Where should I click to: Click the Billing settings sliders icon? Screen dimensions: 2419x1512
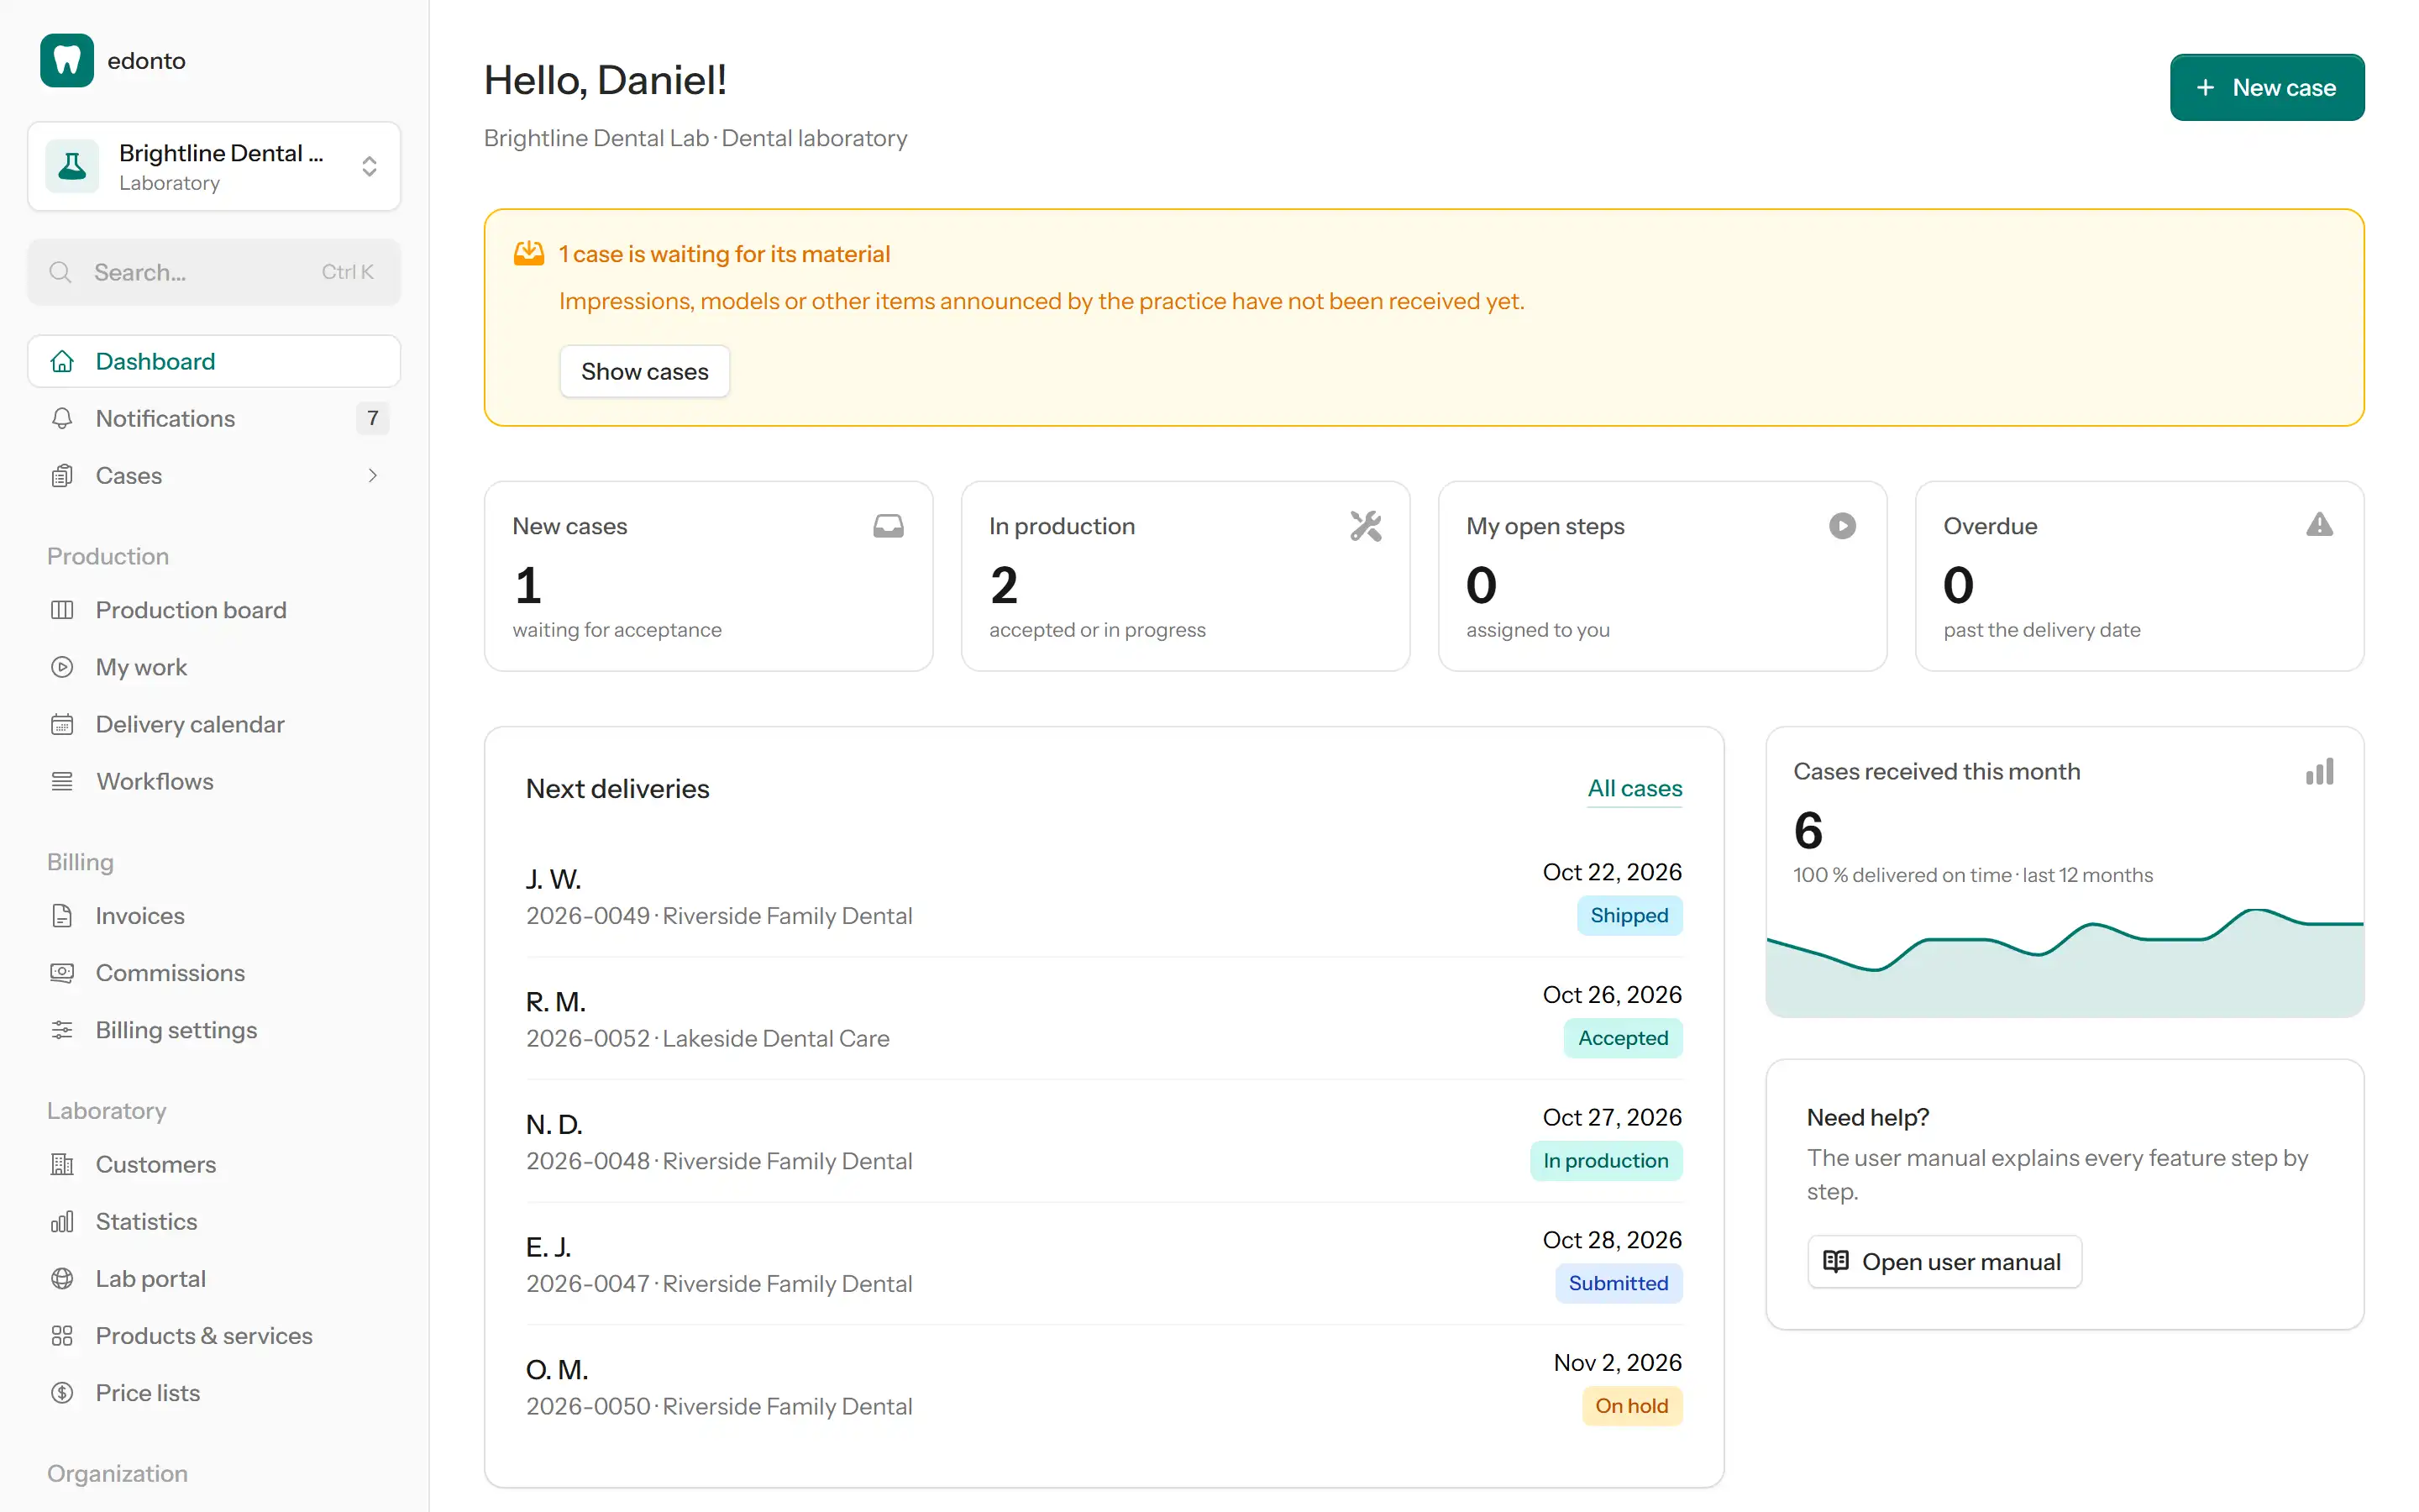pos(62,1030)
